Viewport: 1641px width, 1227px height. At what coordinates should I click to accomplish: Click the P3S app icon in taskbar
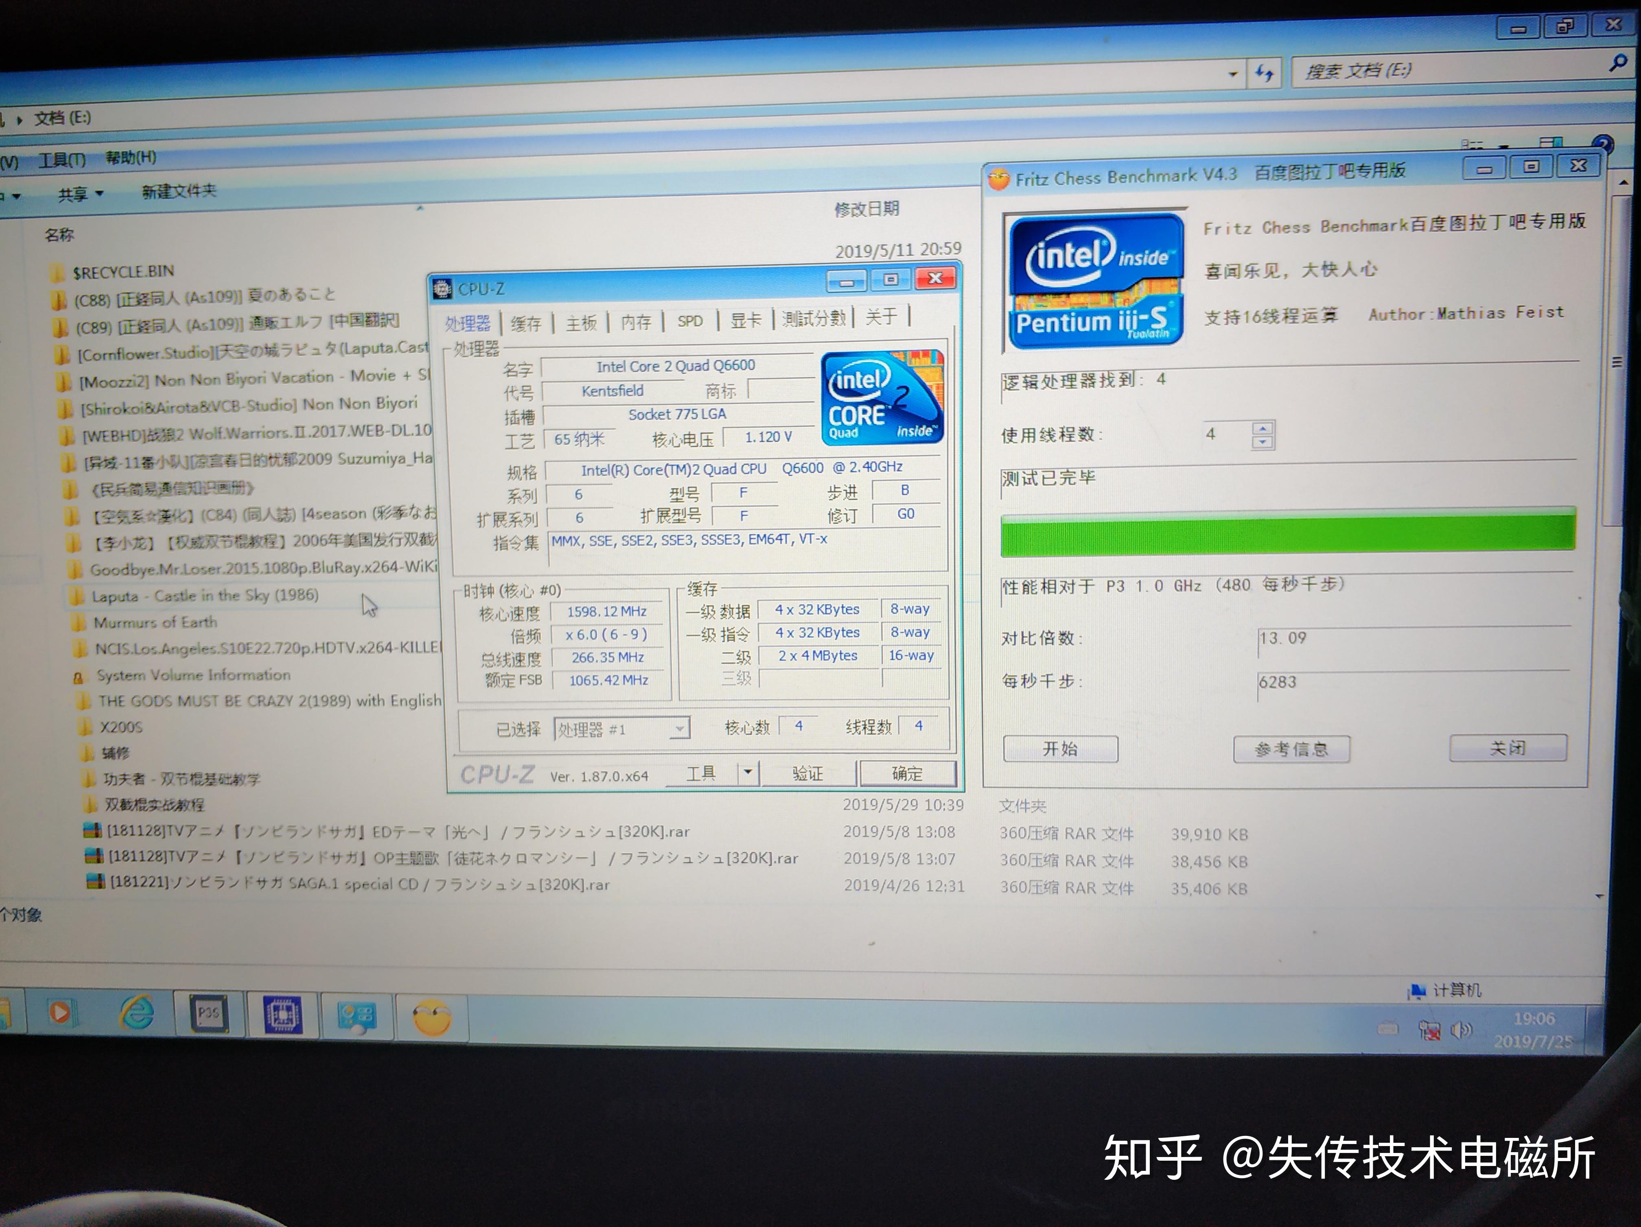click(x=209, y=1013)
